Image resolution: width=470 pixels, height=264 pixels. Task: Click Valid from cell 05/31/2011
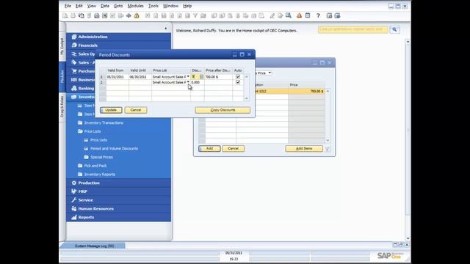tap(117, 77)
